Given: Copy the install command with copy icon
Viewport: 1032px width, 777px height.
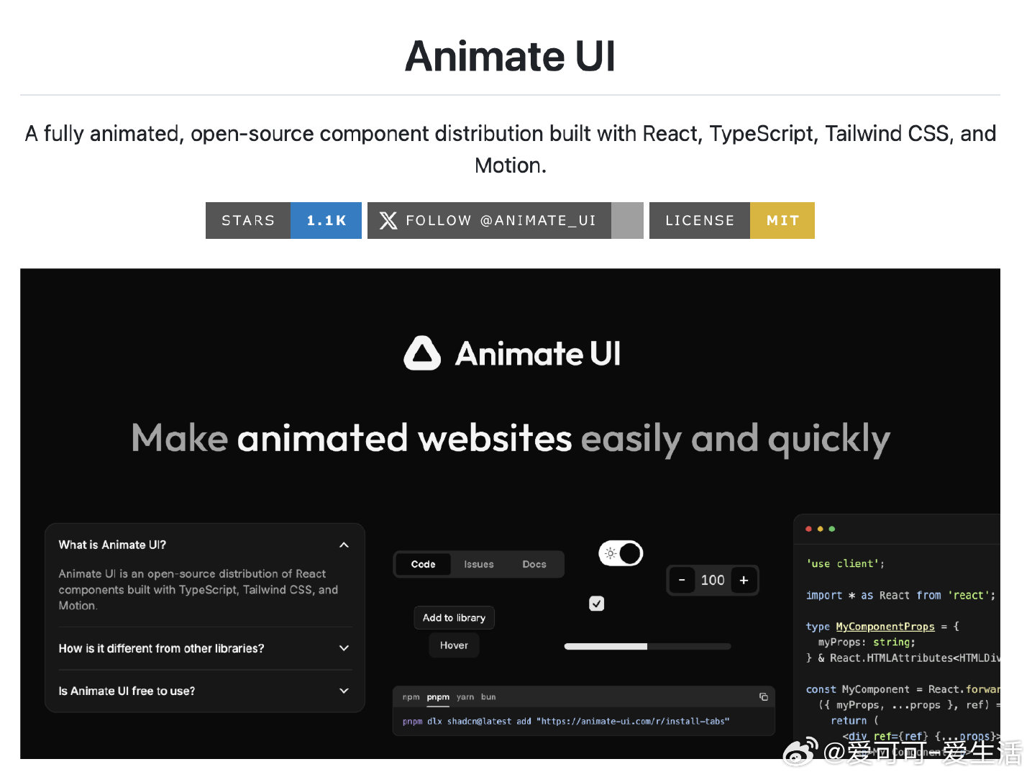Looking at the screenshot, I should (763, 696).
